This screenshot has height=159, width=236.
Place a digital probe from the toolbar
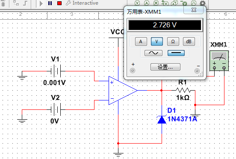point(194,3)
